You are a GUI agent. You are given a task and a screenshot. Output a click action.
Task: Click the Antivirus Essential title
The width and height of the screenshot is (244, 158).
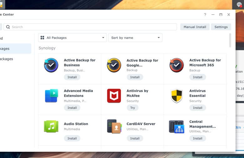click(197, 93)
